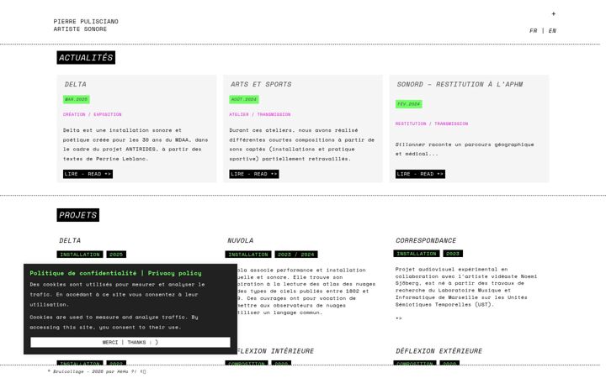The height and width of the screenshot is (378, 606).
Task: Click the Atelier / Transmission category label
Action: click(260, 114)
